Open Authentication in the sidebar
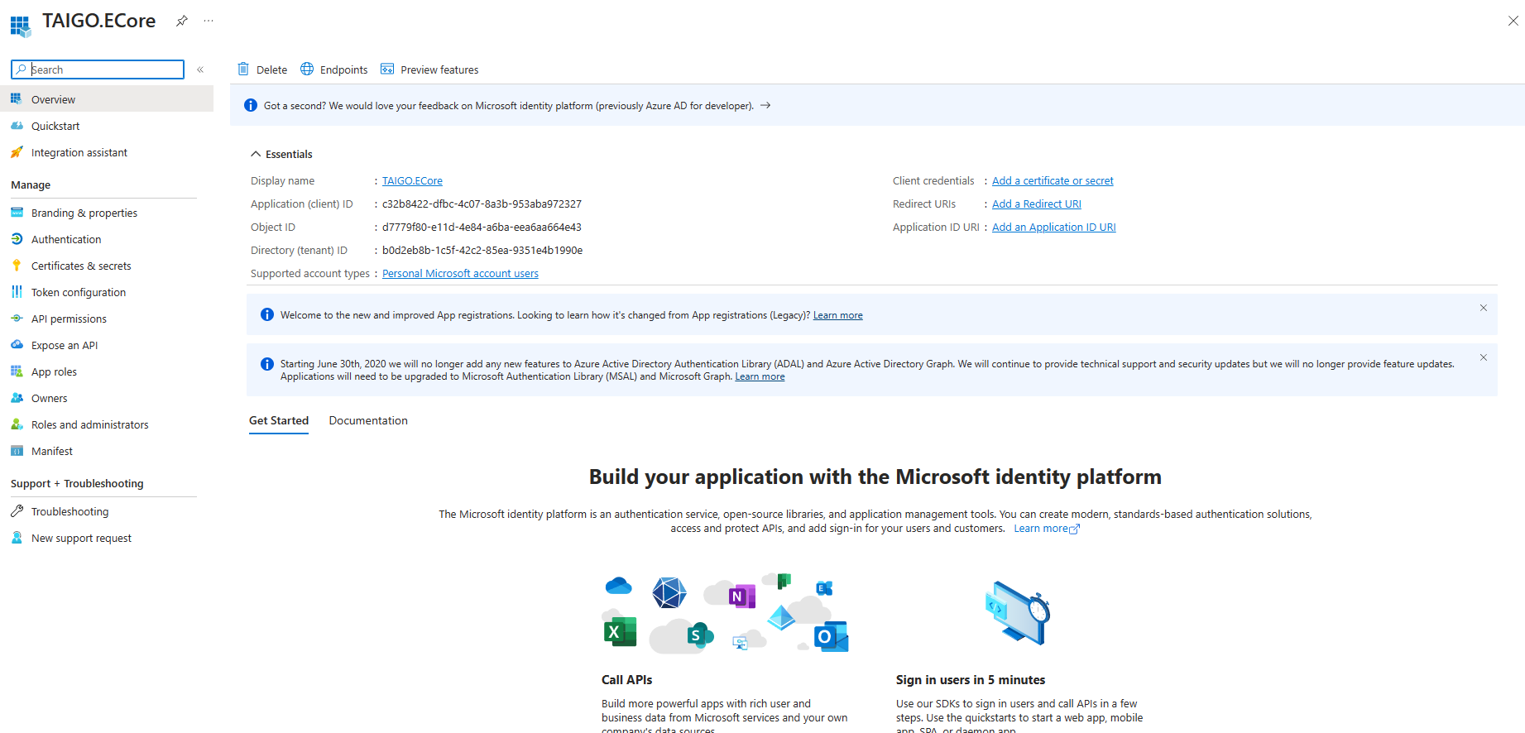The height and width of the screenshot is (733, 1525). [66, 239]
